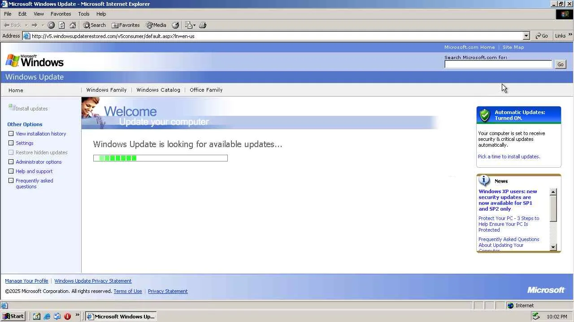Click the IE page icon at the status bar's left end

click(x=4, y=306)
